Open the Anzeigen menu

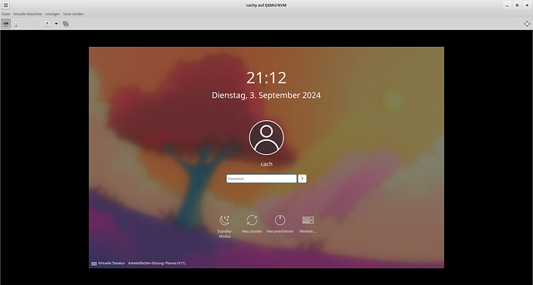(53, 14)
